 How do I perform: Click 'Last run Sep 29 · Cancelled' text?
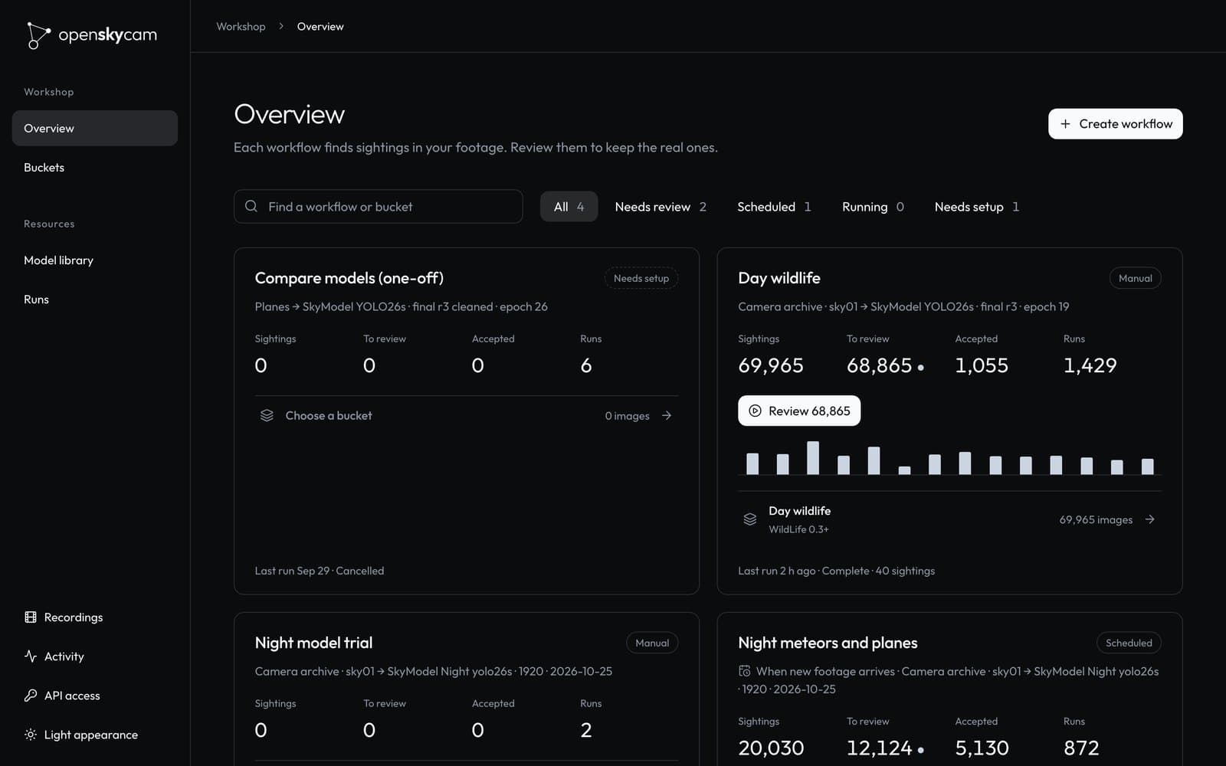click(x=320, y=571)
